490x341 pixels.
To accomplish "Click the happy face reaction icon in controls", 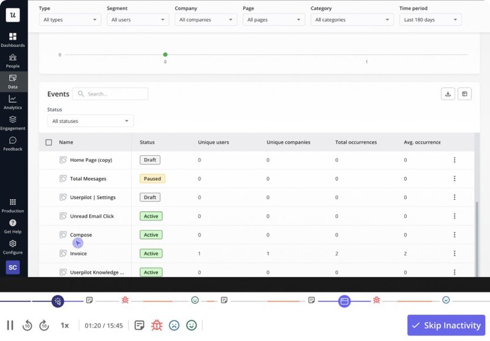I will (x=191, y=325).
